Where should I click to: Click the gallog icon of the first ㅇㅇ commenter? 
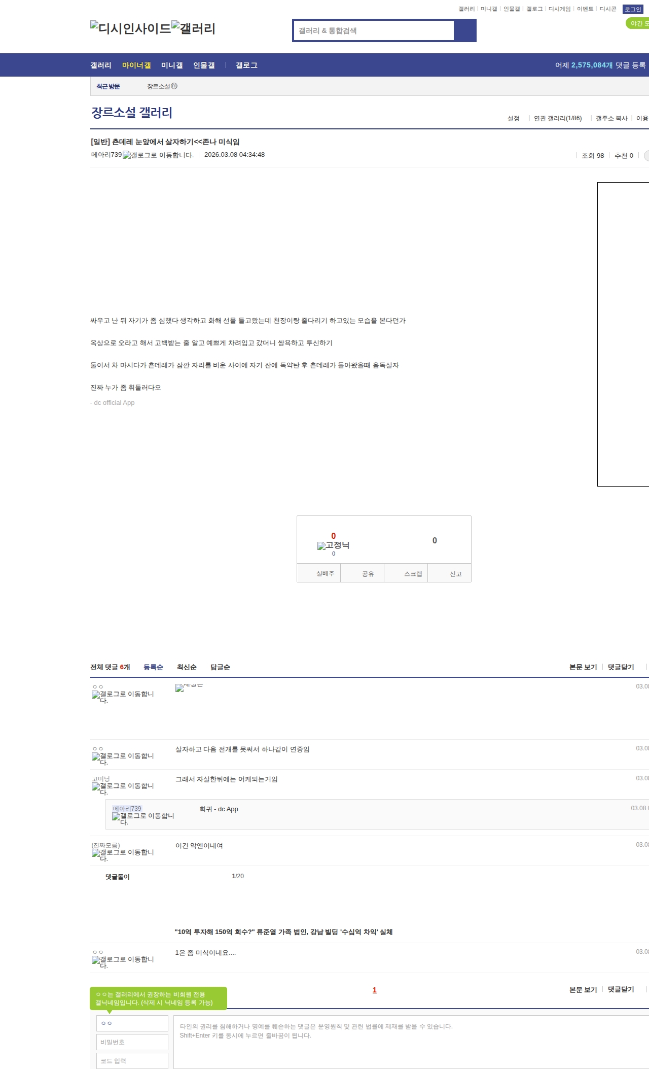coord(123,697)
